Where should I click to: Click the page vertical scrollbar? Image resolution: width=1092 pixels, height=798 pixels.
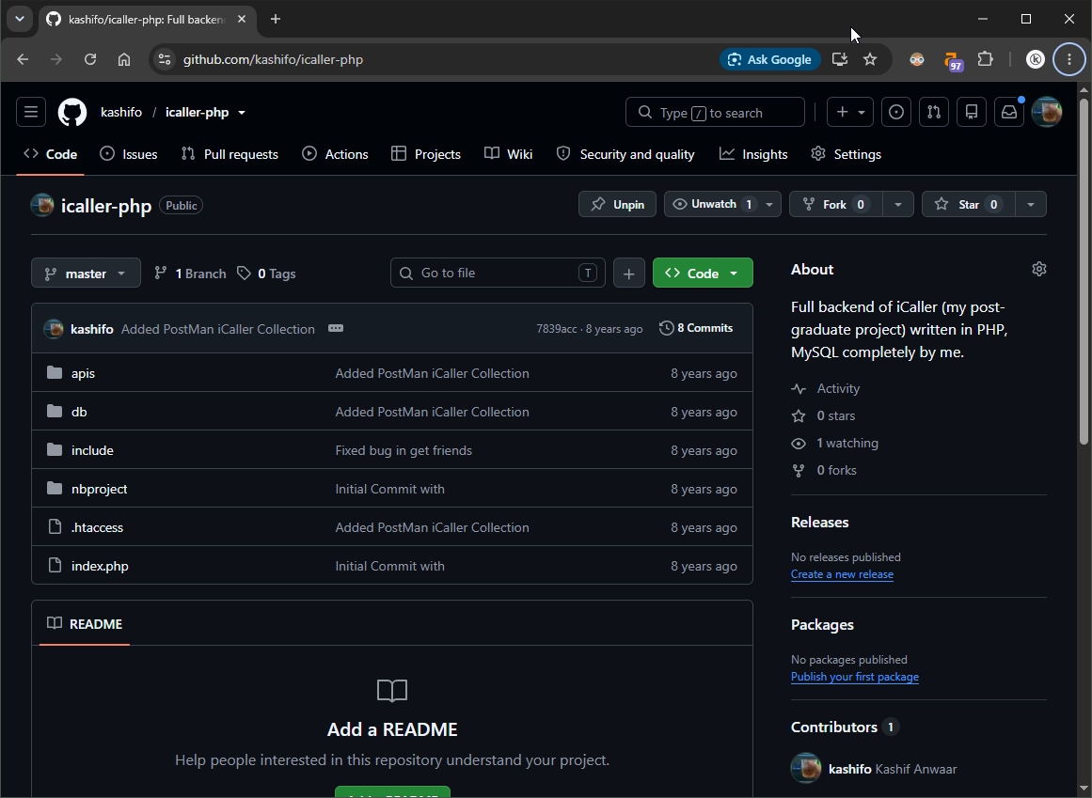pyautogui.click(x=1084, y=272)
